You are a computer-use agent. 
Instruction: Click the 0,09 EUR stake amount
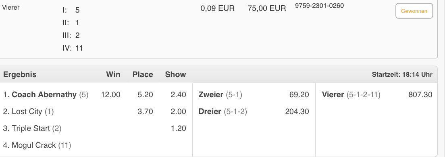point(218,8)
